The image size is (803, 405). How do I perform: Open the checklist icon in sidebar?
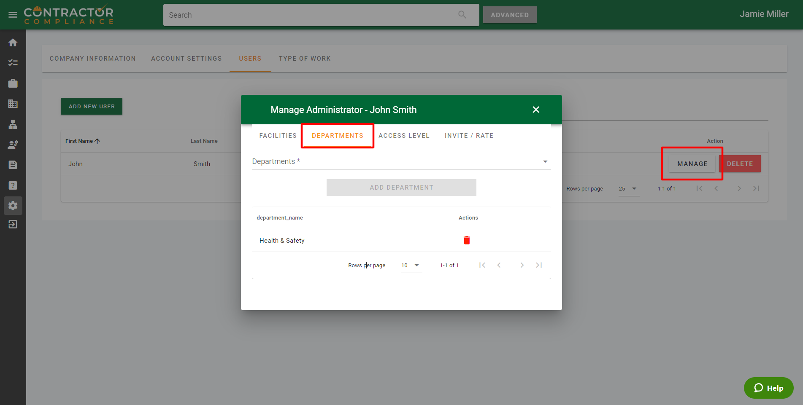pyautogui.click(x=13, y=63)
